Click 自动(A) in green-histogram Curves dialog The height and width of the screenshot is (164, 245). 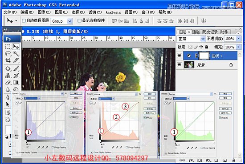(x=225, y=108)
